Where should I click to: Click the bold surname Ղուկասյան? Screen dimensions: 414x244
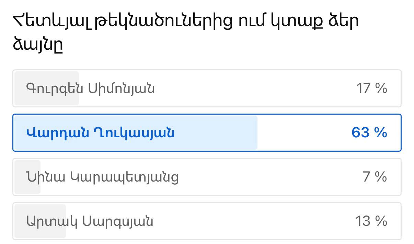click(x=134, y=132)
